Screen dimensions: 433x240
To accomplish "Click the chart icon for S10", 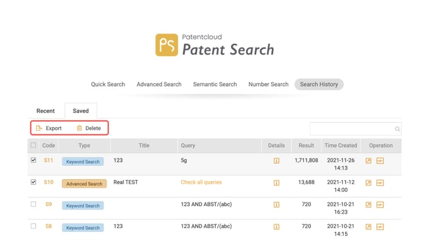I will click(x=380, y=183).
